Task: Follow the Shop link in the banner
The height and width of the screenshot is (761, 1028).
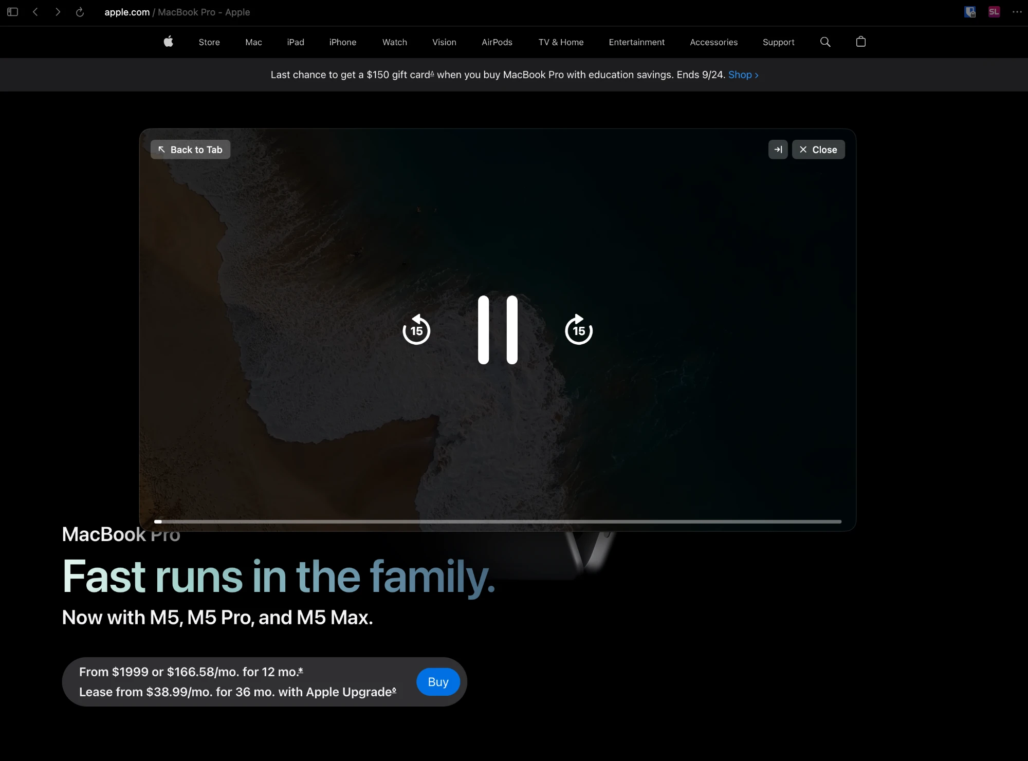Action: tap(743, 75)
